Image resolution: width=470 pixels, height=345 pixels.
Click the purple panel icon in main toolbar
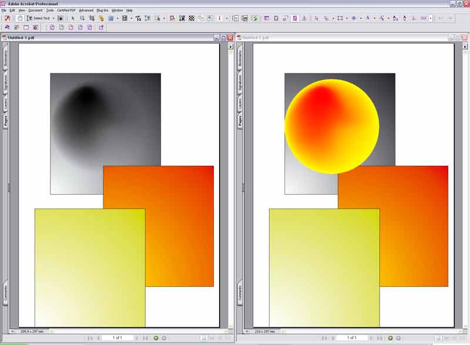(267, 18)
